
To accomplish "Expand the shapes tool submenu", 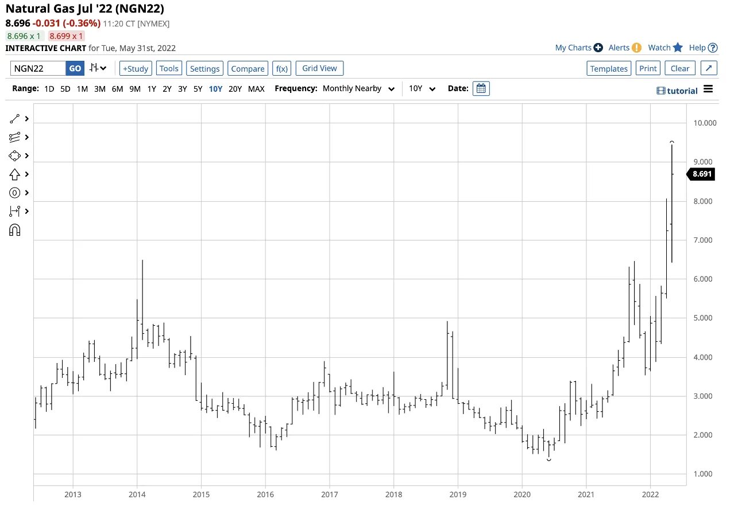I will coord(26,156).
